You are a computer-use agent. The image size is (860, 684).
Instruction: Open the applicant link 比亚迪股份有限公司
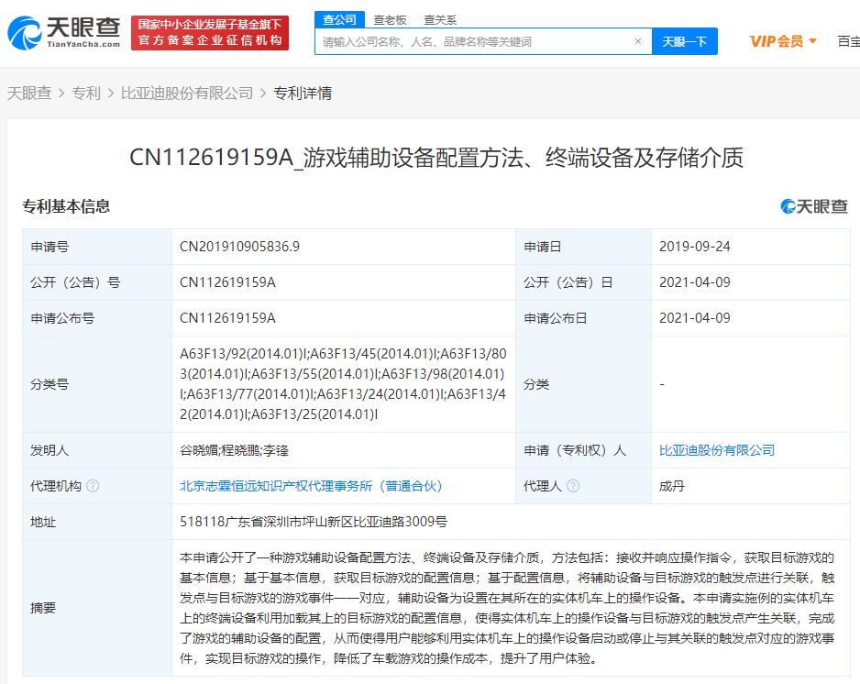716,450
